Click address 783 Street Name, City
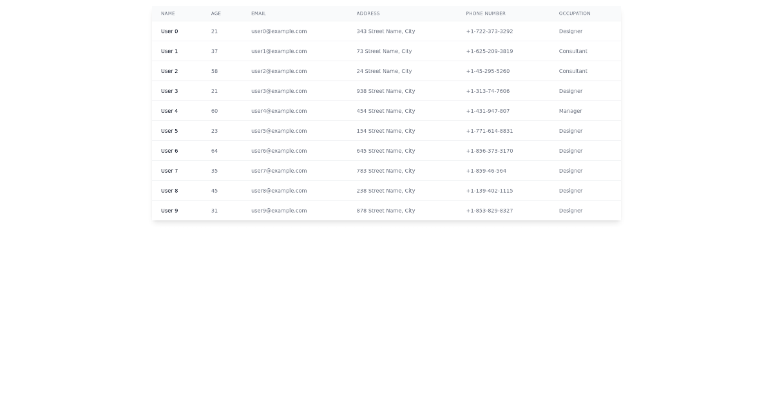The height and width of the screenshot is (406, 773). click(x=386, y=171)
